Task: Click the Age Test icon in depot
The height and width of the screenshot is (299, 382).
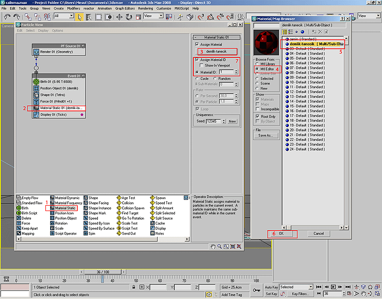Action: (119, 198)
